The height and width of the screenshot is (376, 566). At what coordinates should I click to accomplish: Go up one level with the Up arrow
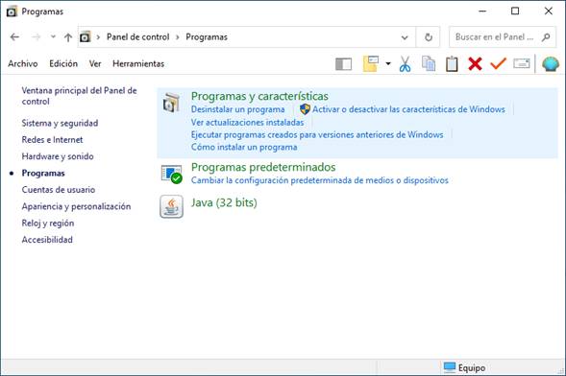tap(68, 37)
